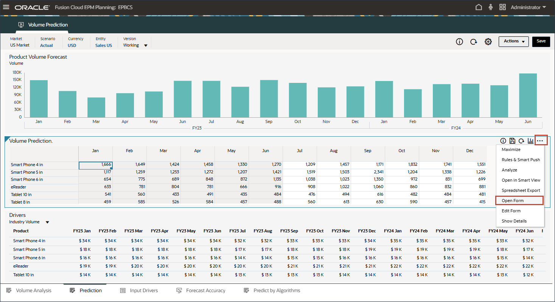The width and height of the screenshot is (555, 302).
Task: Click the USD currency link
Action: [x=72, y=45]
